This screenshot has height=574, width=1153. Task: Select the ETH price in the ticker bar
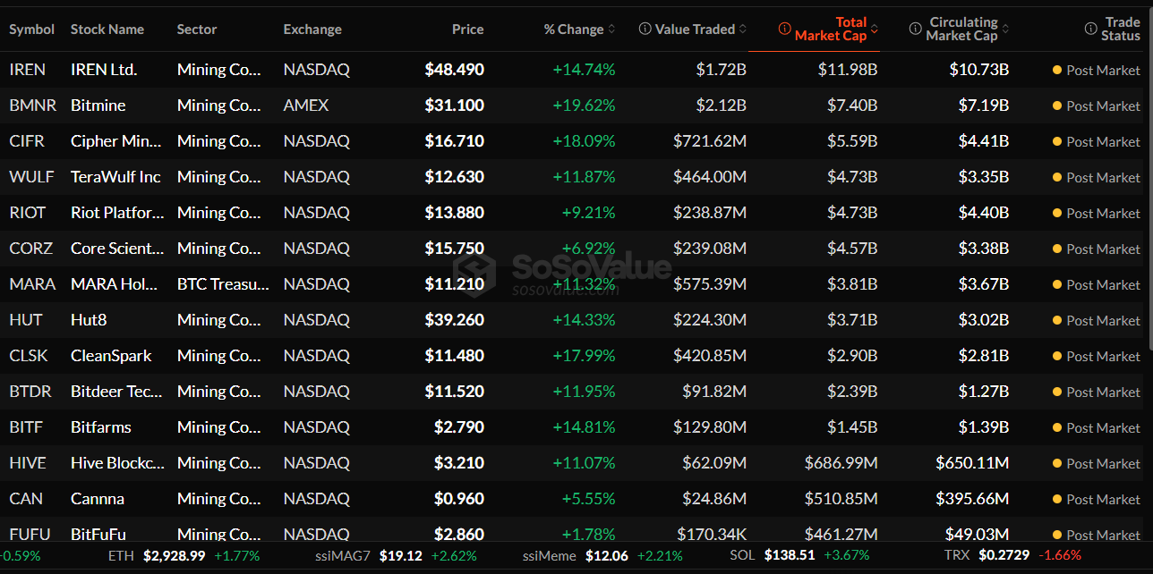click(x=174, y=555)
